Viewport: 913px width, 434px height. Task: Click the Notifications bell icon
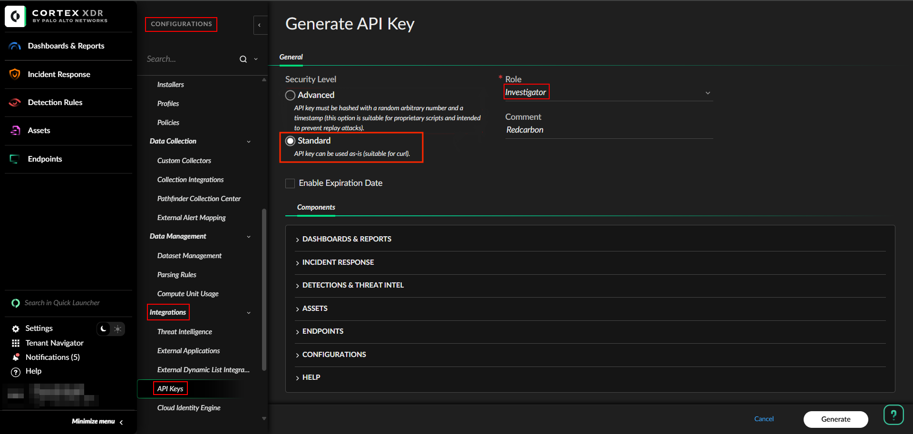pos(16,357)
